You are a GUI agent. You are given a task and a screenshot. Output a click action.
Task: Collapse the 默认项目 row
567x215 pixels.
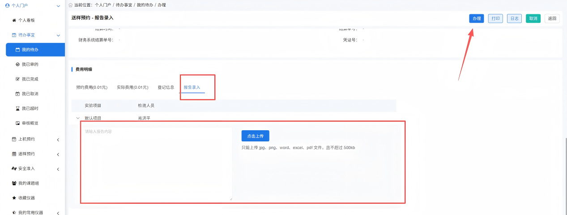click(x=78, y=118)
